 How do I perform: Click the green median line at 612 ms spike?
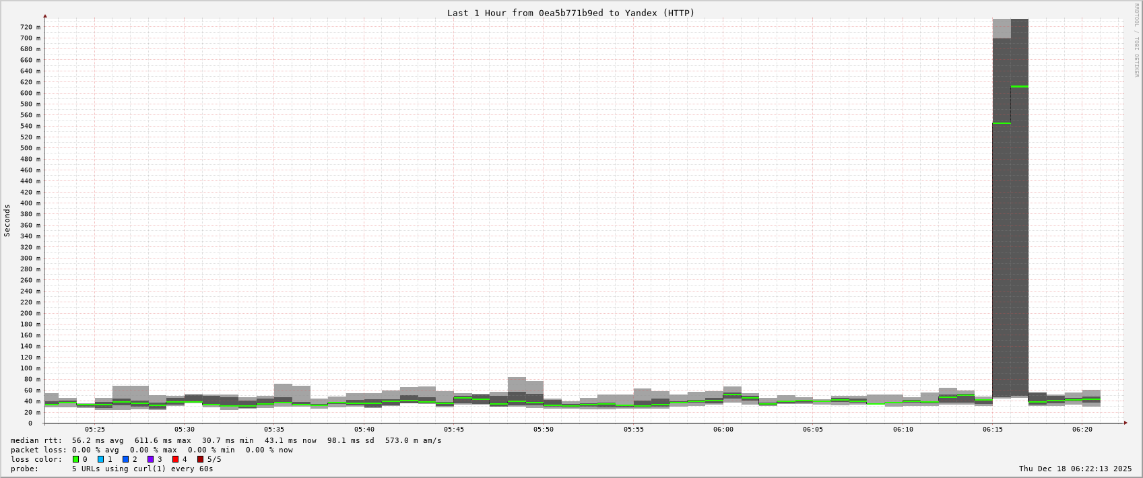click(x=1019, y=86)
